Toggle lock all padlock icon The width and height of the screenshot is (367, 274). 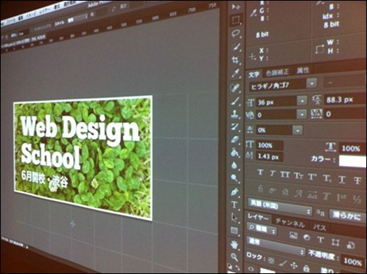pyautogui.click(x=306, y=267)
